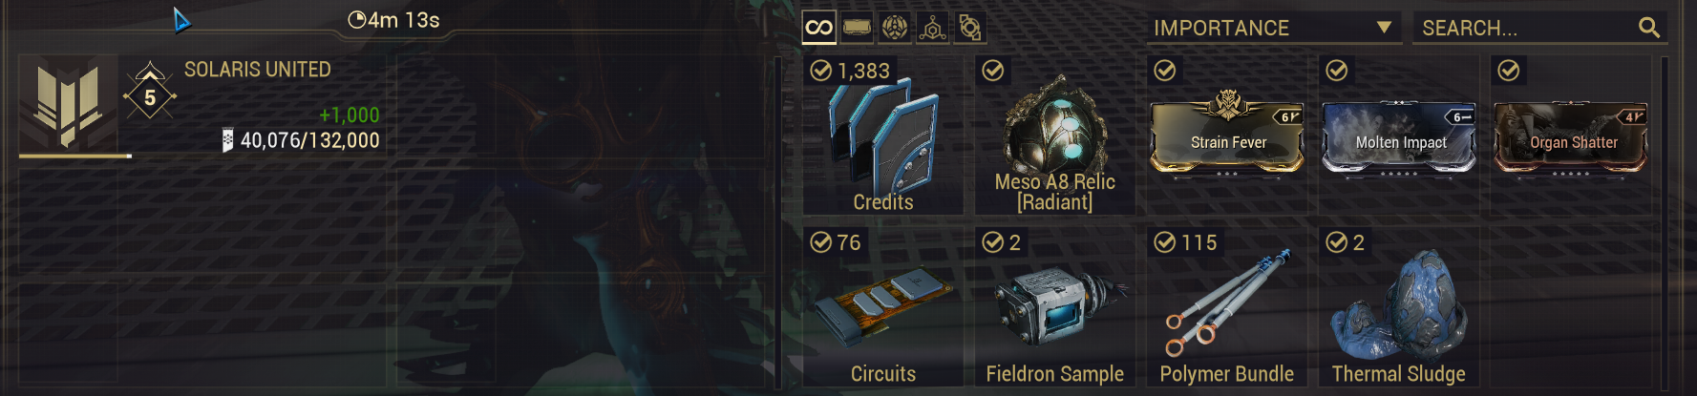Filter rewards by mods card icon
Viewport: 1697px width, 396px height.
click(x=857, y=28)
